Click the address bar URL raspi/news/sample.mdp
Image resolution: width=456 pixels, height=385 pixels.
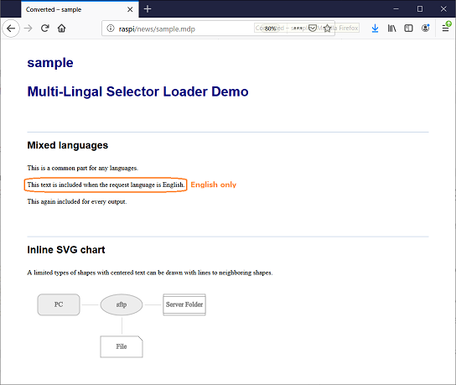[x=157, y=29]
